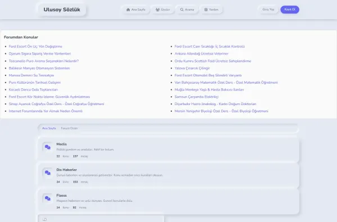Viewport: 337px width, 222px height.
Task: Click Meclis message count 137
Action: 75,156
